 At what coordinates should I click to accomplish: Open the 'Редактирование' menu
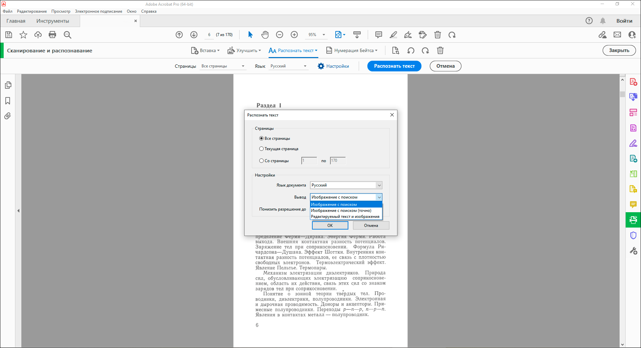(x=32, y=11)
